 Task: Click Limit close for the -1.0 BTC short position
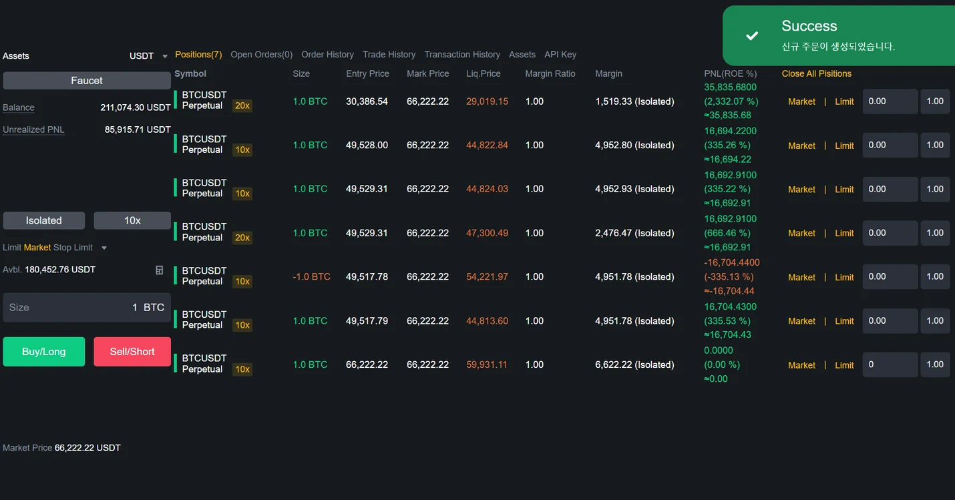[844, 277]
